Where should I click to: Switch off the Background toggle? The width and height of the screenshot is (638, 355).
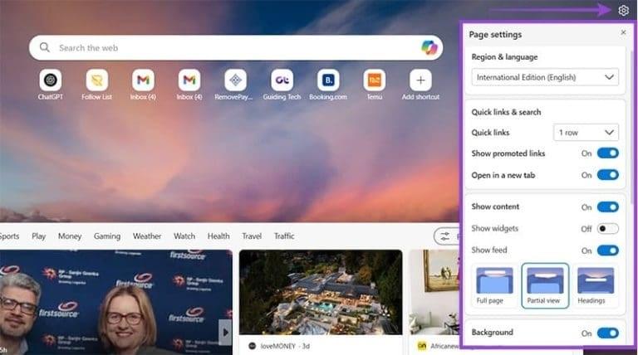click(608, 333)
